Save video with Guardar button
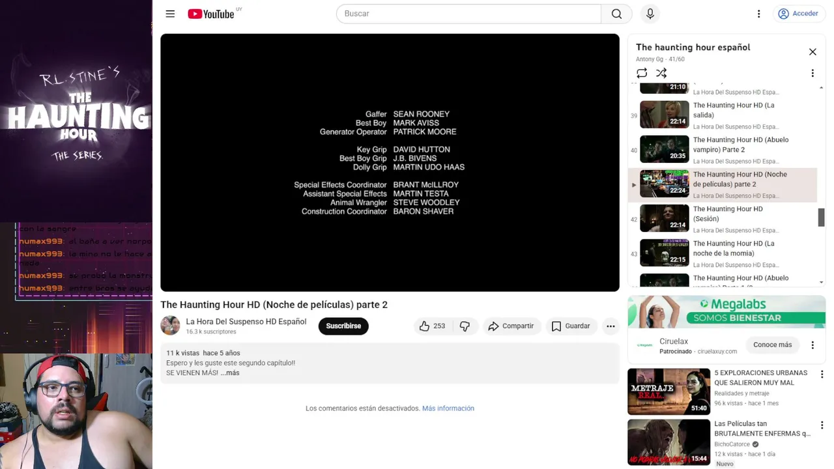The image size is (834, 469). coord(571,326)
